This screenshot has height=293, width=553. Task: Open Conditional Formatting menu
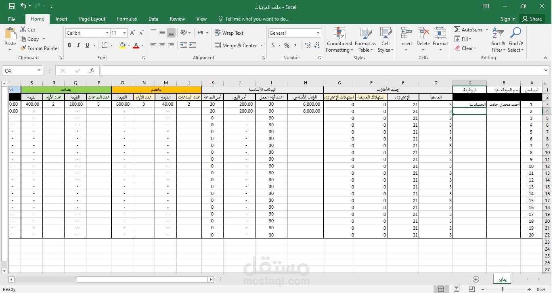click(x=339, y=40)
